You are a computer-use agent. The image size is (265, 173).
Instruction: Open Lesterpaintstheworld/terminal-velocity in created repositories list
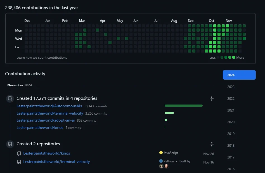point(56,162)
